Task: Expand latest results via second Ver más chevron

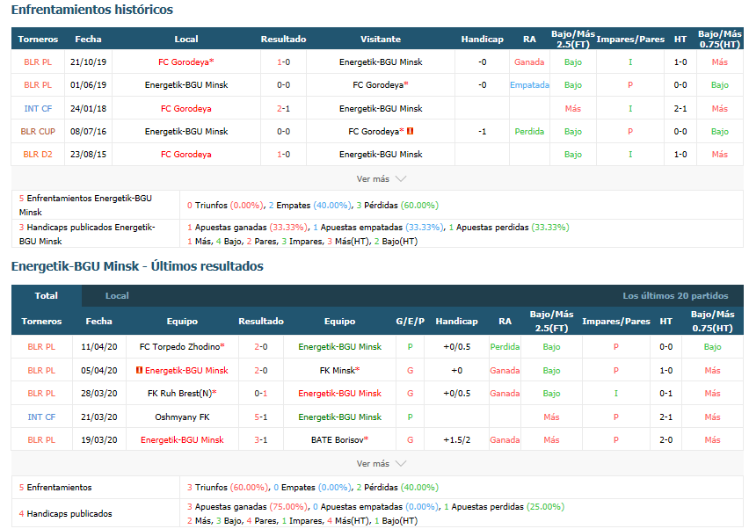Action: pos(401,464)
